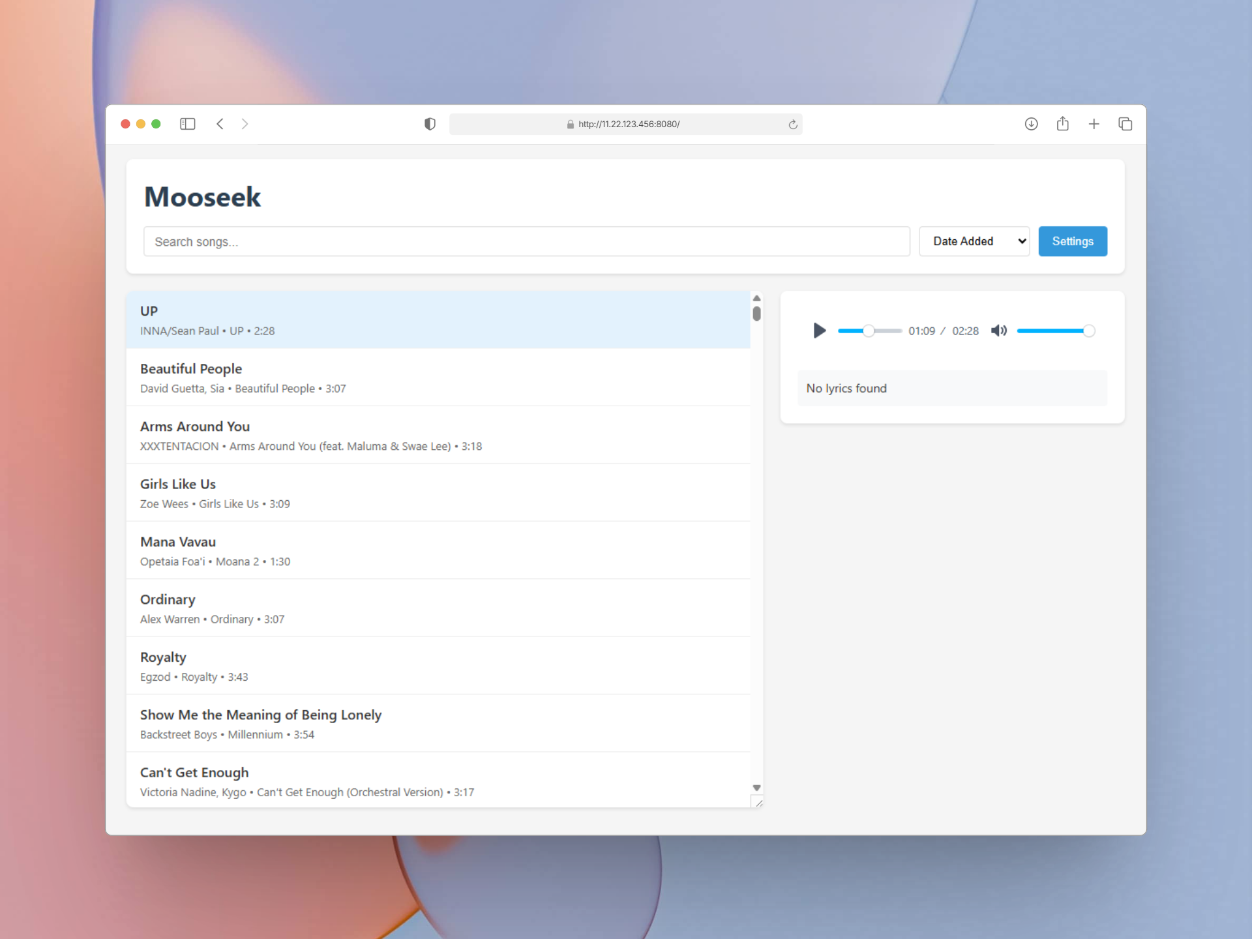Select Show Me the Meaning of Being Lonely
This screenshot has width=1252, height=939.
(438, 724)
